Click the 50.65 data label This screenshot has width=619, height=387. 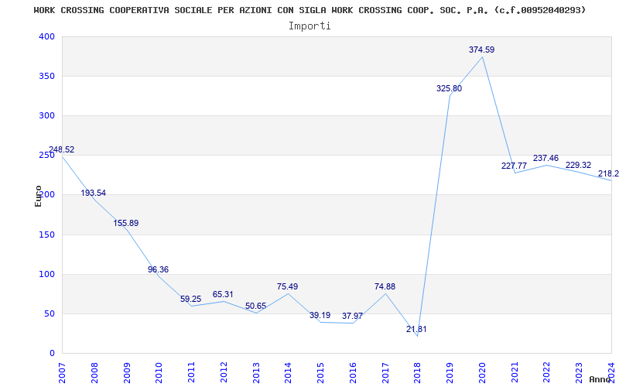coord(256,306)
